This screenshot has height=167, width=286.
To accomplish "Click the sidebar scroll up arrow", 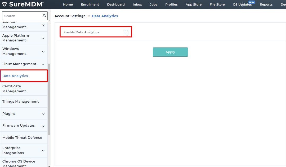I will [x=49, y=24].
